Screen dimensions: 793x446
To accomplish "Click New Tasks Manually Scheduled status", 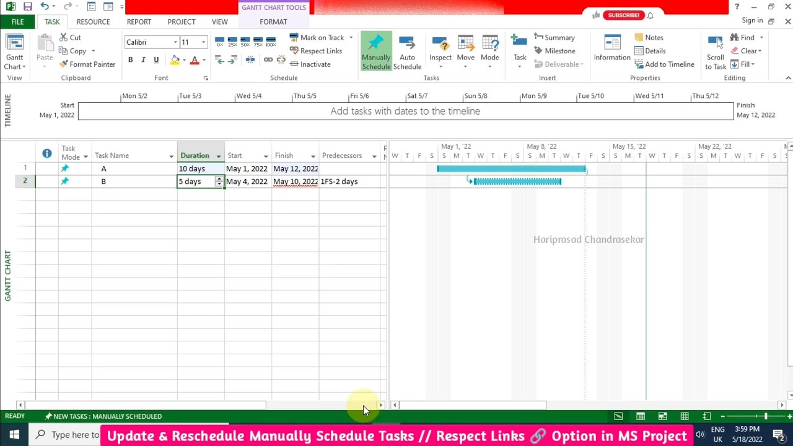I will pos(103,416).
